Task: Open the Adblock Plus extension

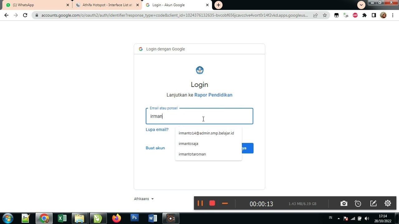Action: (355, 15)
